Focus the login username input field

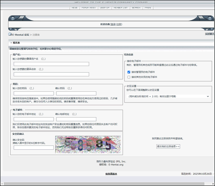pyautogui.click(x=51, y=64)
